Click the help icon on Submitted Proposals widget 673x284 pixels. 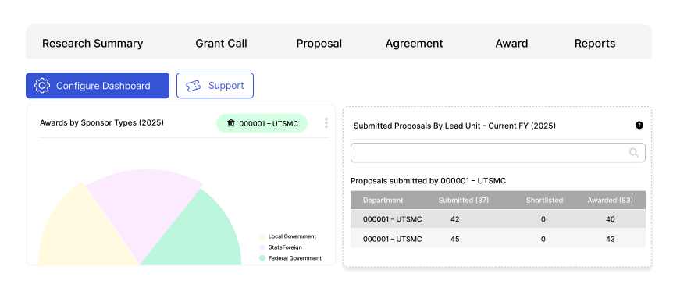639,126
